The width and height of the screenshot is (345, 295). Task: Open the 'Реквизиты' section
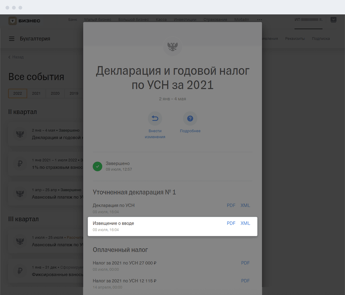point(295,39)
